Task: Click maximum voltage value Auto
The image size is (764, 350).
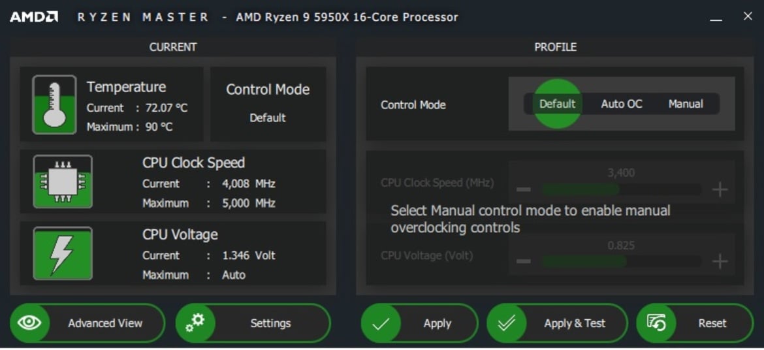Action: 234,275
